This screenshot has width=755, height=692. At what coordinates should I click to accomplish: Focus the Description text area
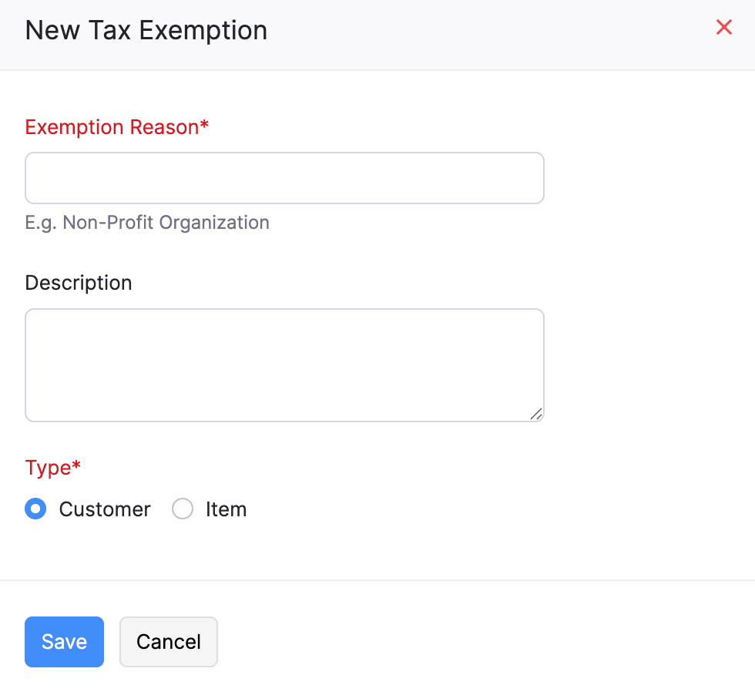click(284, 364)
